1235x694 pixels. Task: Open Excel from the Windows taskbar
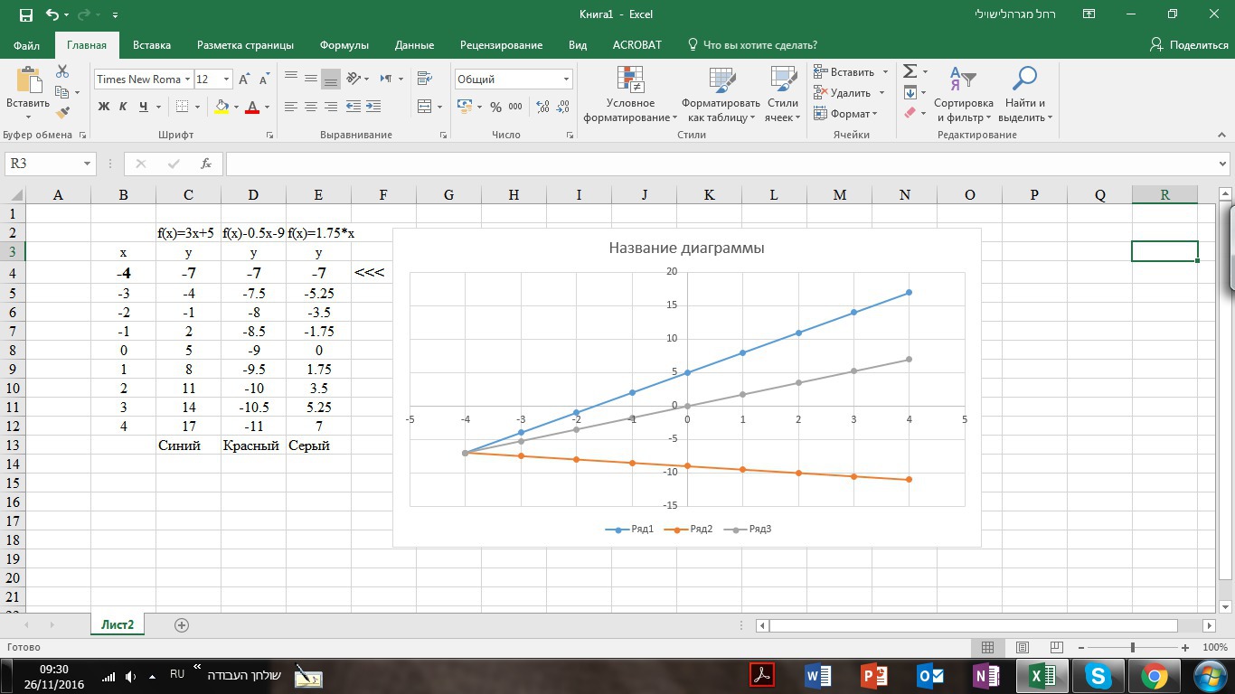click(1042, 675)
